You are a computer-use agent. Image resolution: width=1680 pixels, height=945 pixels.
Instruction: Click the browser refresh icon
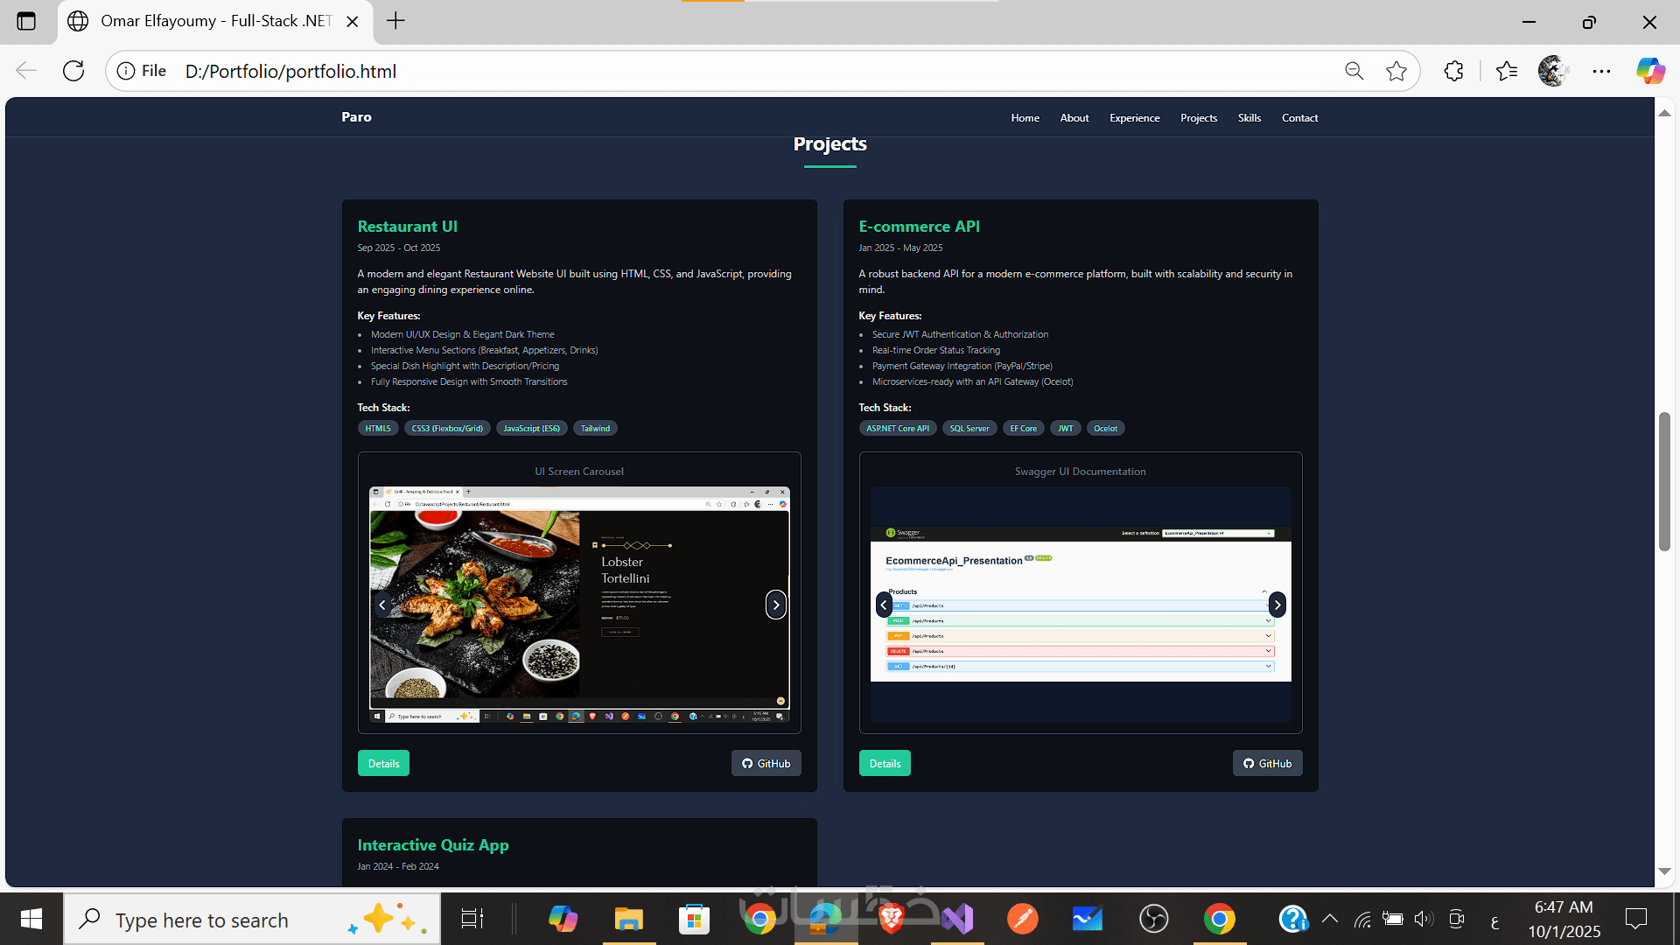pyautogui.click(x=73, y=71)
